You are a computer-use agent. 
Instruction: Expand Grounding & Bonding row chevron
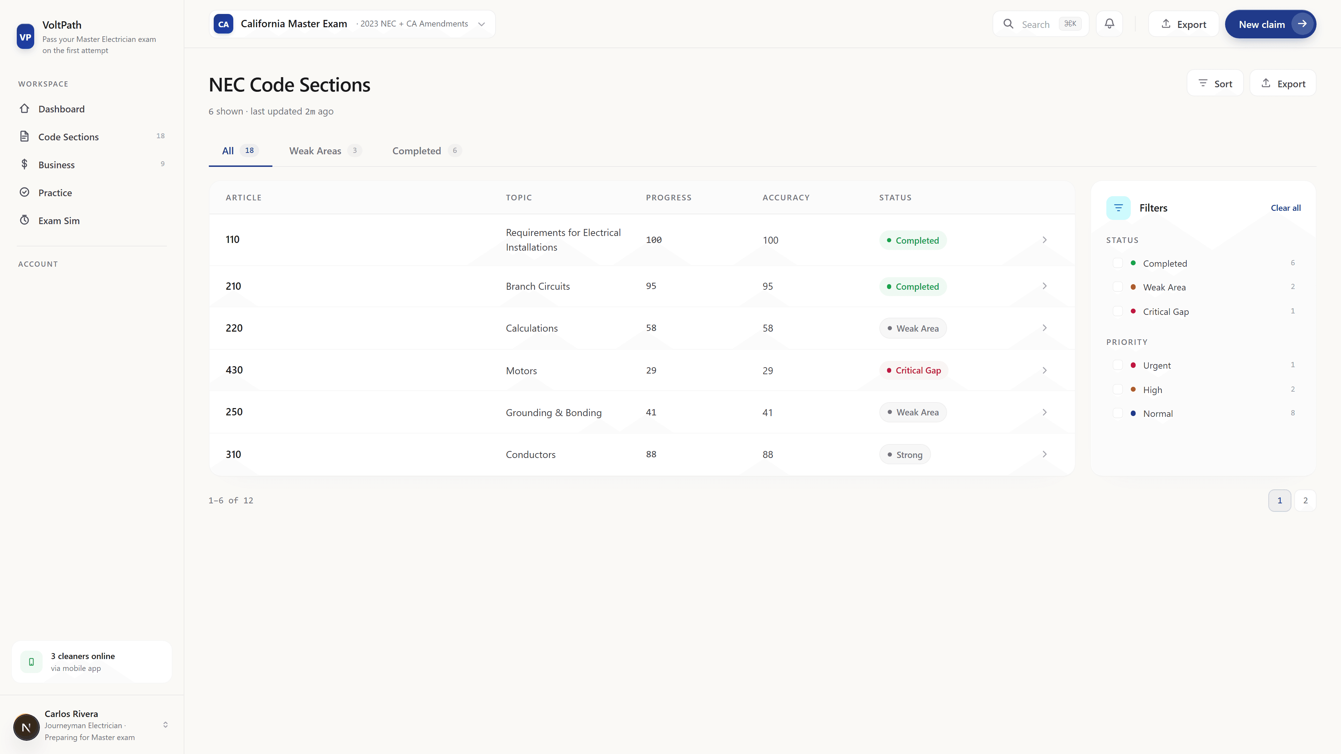pyautogui.click(x=1044, y=412)
